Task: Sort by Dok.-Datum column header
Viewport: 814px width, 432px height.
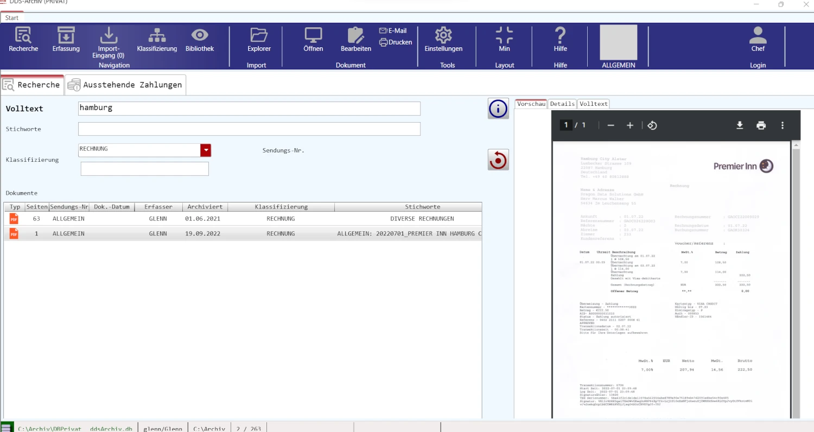Action: click(112, 207)
